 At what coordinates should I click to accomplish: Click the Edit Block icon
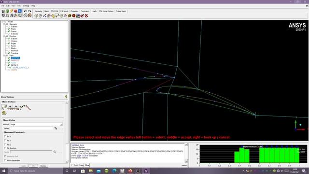(49, 15)
